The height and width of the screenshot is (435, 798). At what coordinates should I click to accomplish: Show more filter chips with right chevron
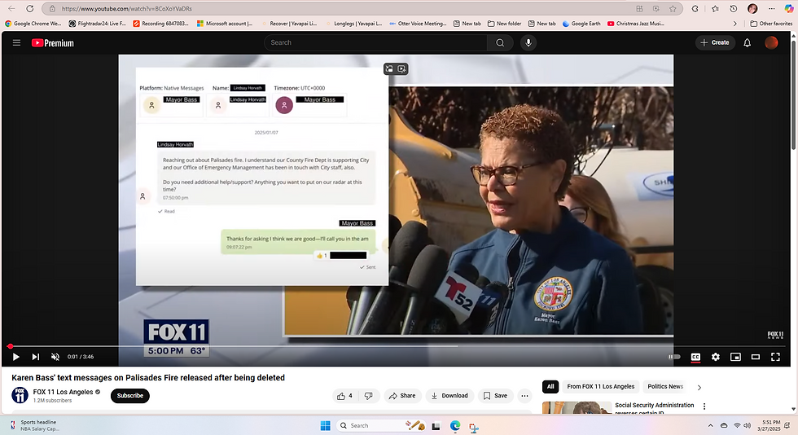point(699,387)
